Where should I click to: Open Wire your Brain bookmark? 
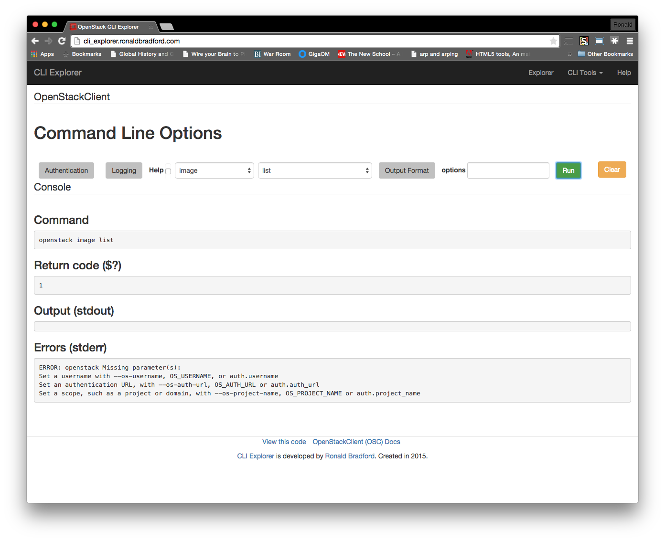tap(214, 54)
